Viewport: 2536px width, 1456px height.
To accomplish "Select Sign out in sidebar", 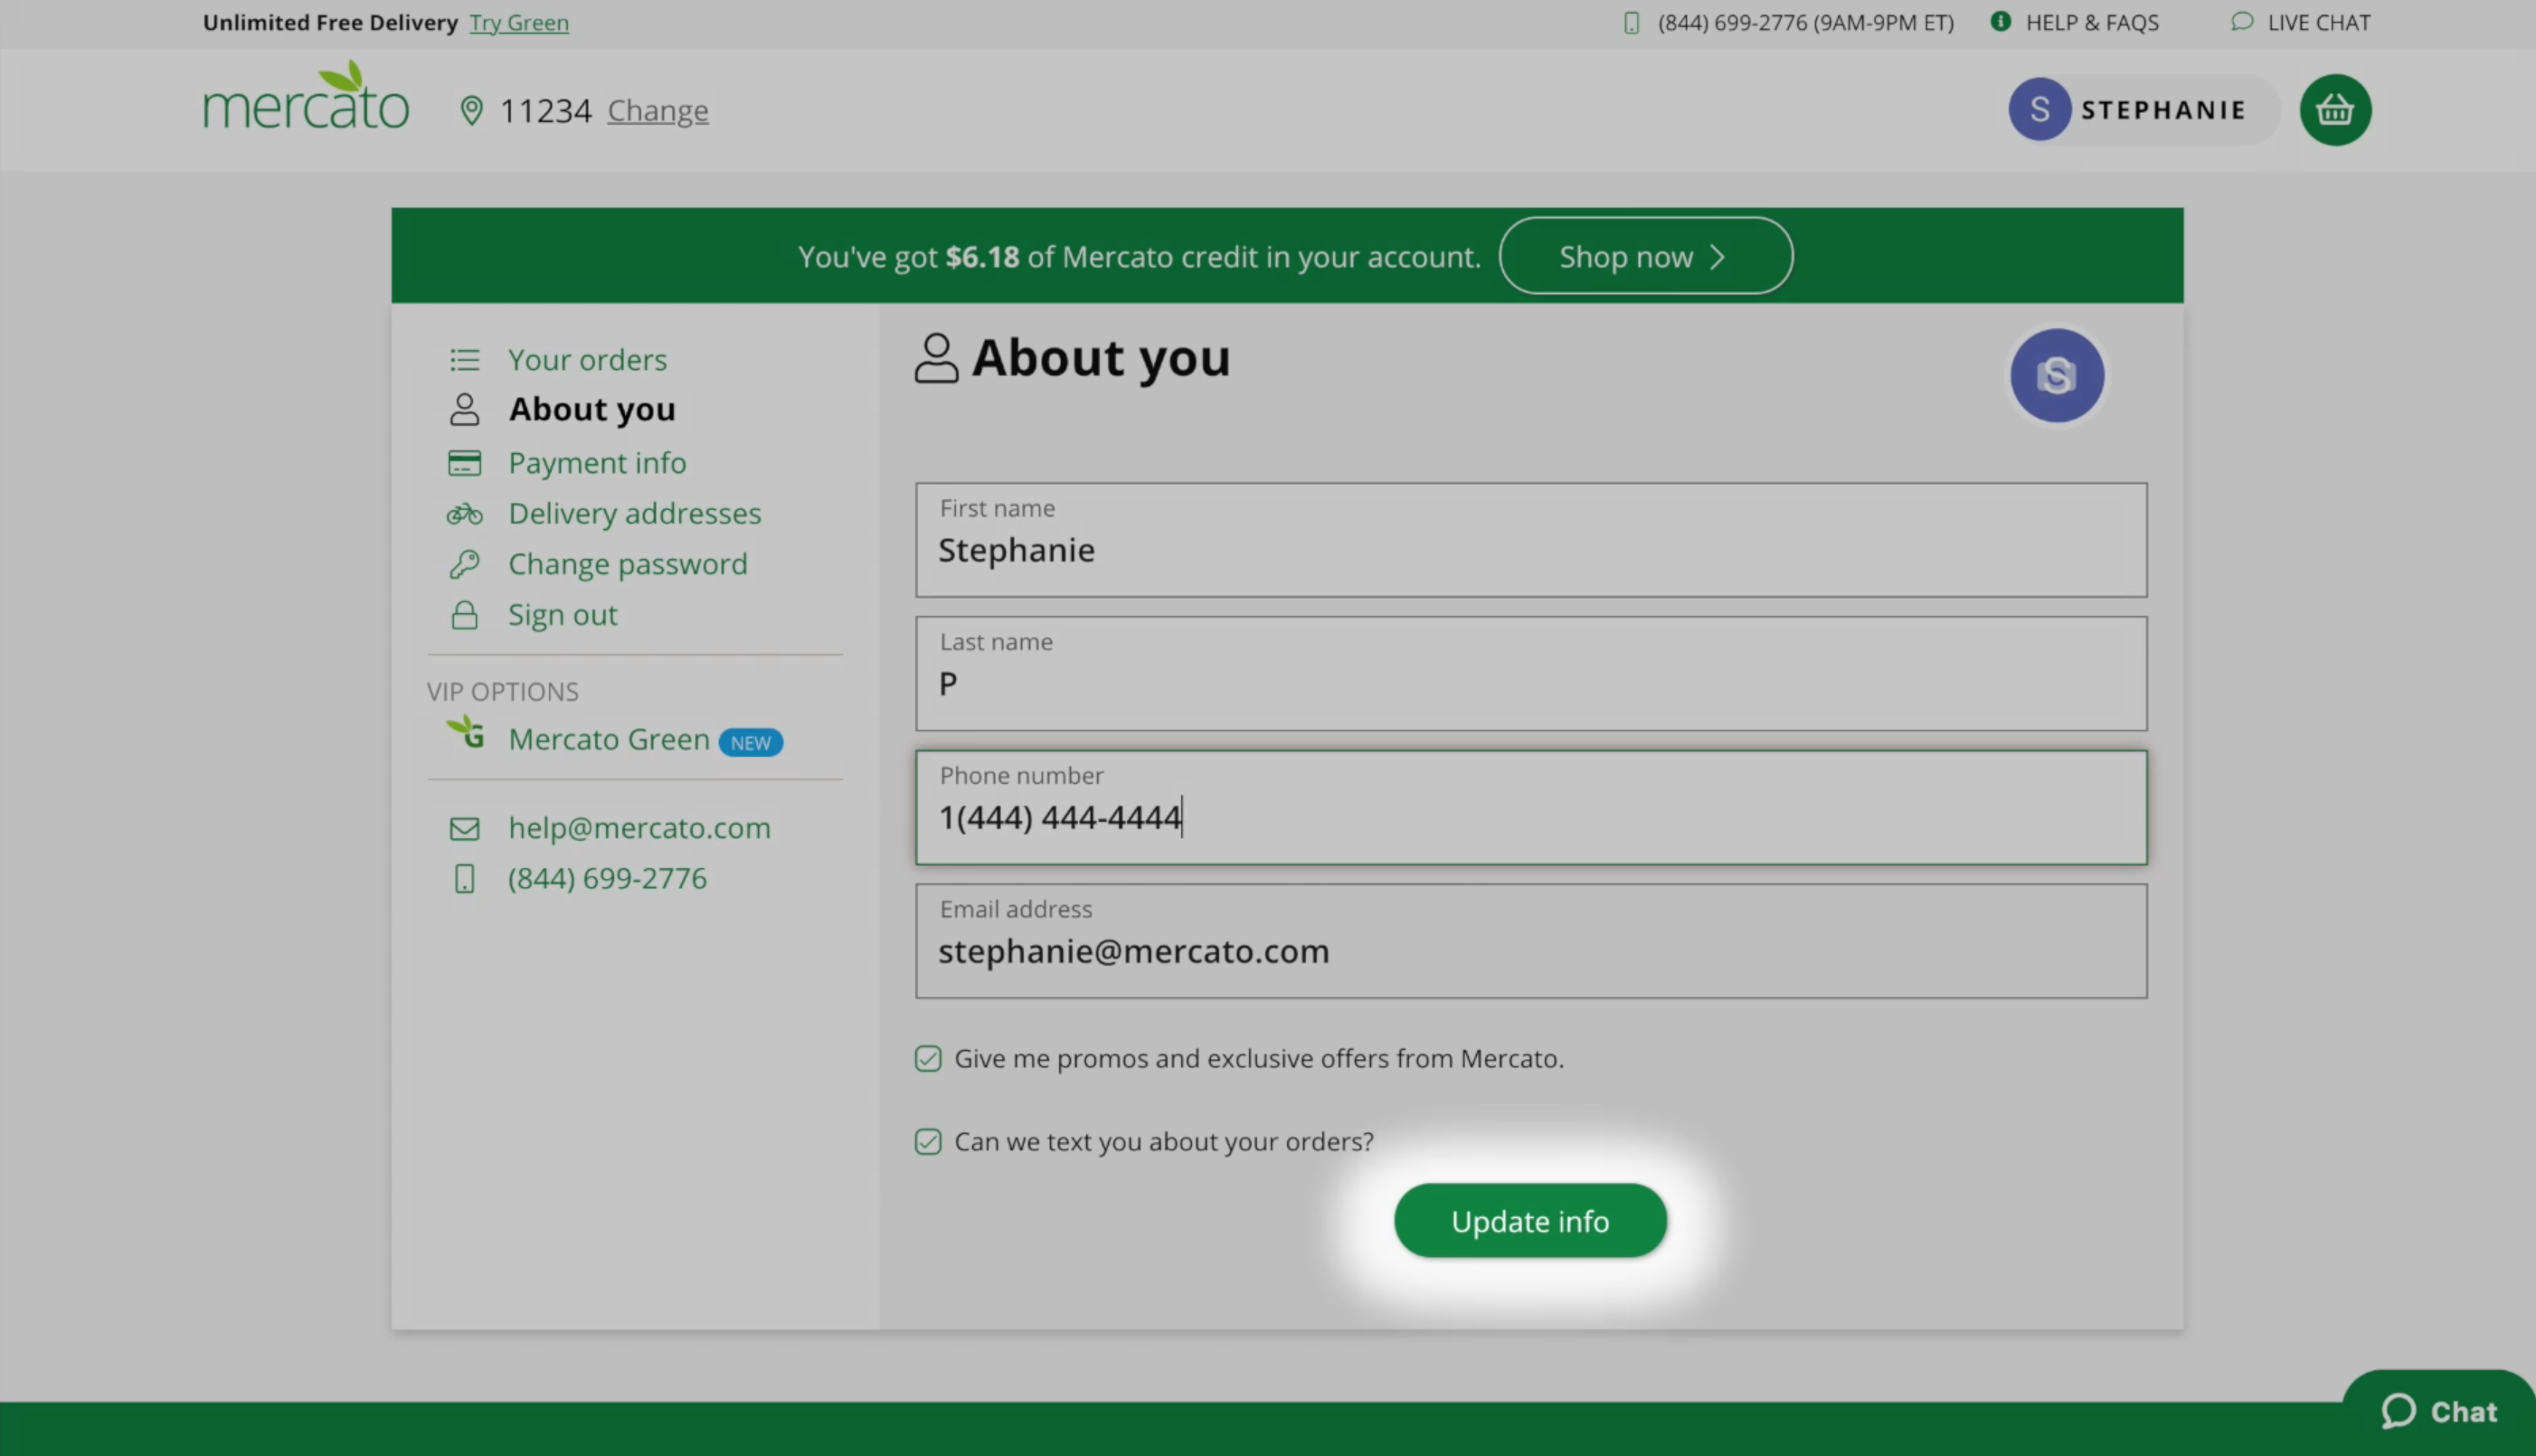I will pyautogui.click(x=563, y=615).
